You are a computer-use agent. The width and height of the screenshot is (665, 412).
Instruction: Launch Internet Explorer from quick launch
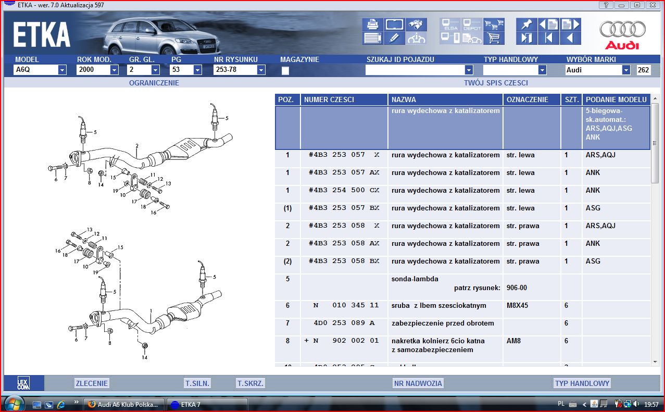(61, 404)
